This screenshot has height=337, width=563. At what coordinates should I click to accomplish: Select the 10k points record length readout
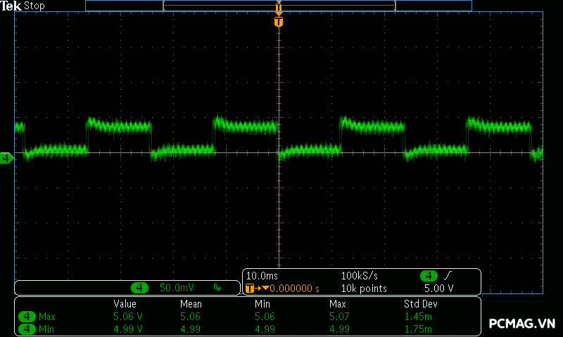(x=364, y=288)
